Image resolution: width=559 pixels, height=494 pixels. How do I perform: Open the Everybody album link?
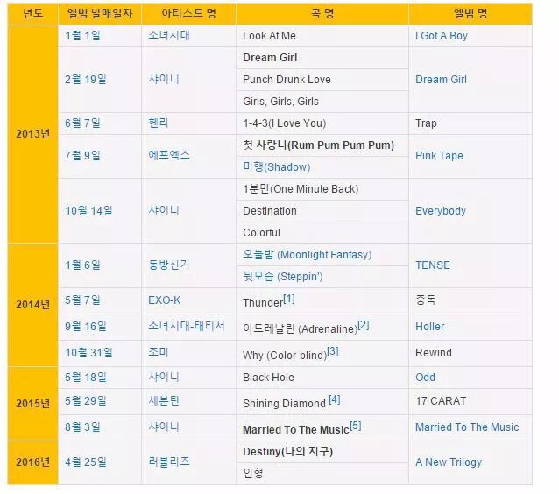coord(441,211)
